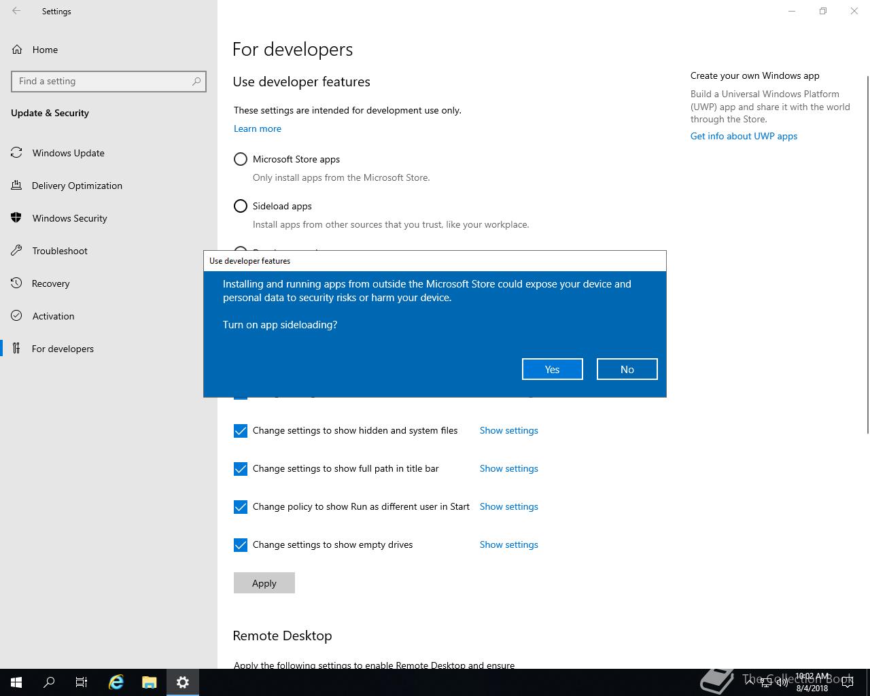This screenshot has height=696, width=870.
Task: Click the Troubleshoot wrench icon
Action: pos(17,251)
